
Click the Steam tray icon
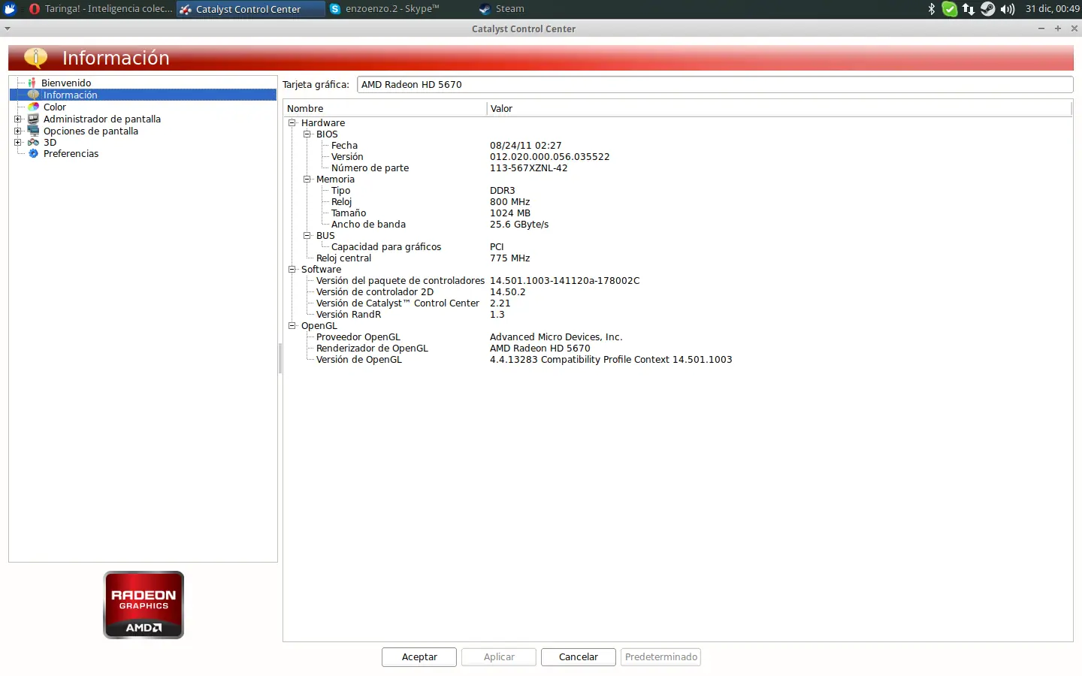(x=987, y=9)
